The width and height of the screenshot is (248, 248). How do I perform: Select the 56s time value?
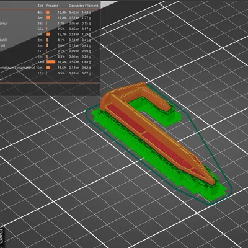tap(40, 29)
